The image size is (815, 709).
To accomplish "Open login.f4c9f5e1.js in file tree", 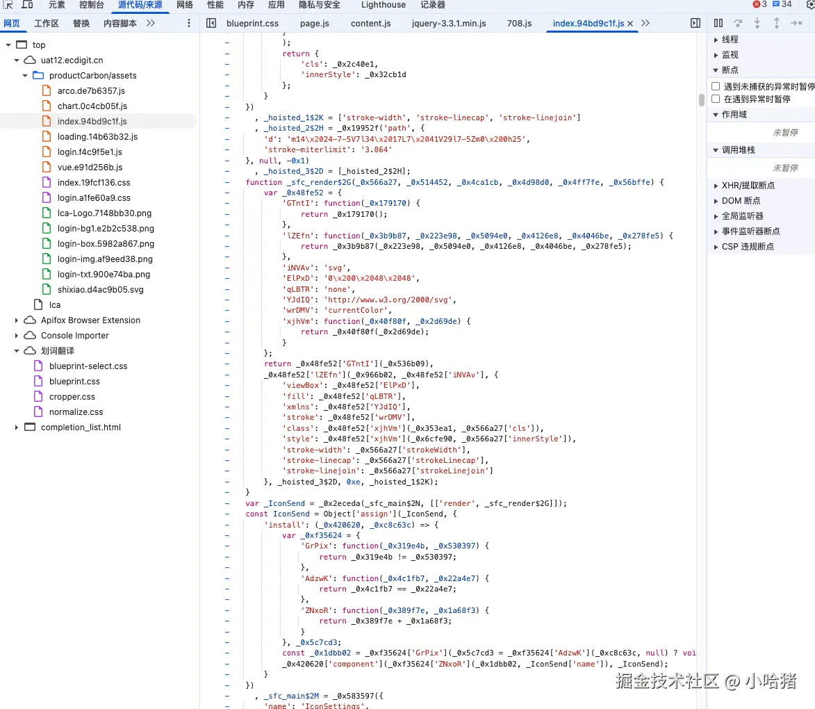I will click(x=90, y=152).
